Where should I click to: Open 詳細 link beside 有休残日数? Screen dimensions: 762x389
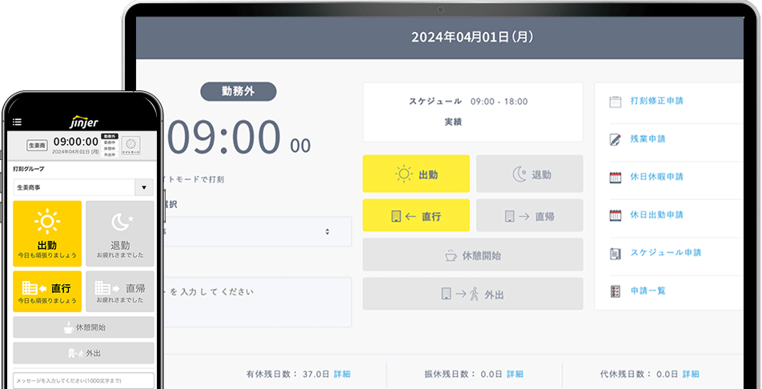coord(342,374)
